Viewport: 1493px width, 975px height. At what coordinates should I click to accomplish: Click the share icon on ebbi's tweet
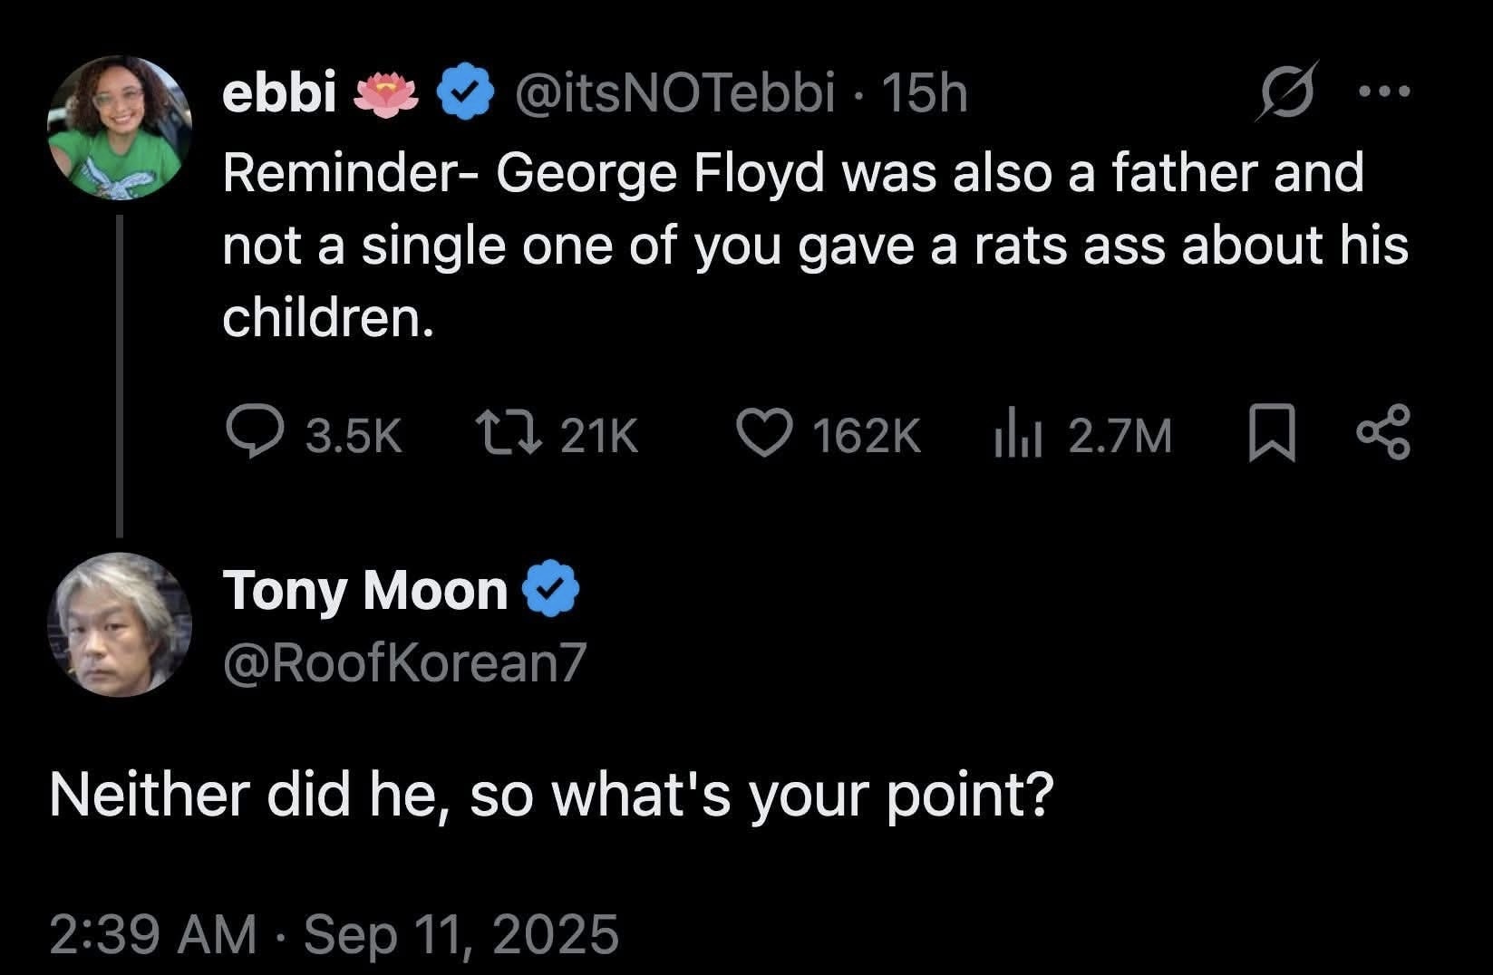1382,435
